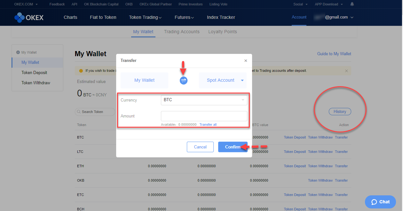Open Token Withdraw in the sidebar
The width and height of the screenshot is (403, 211).
[36, 83]
